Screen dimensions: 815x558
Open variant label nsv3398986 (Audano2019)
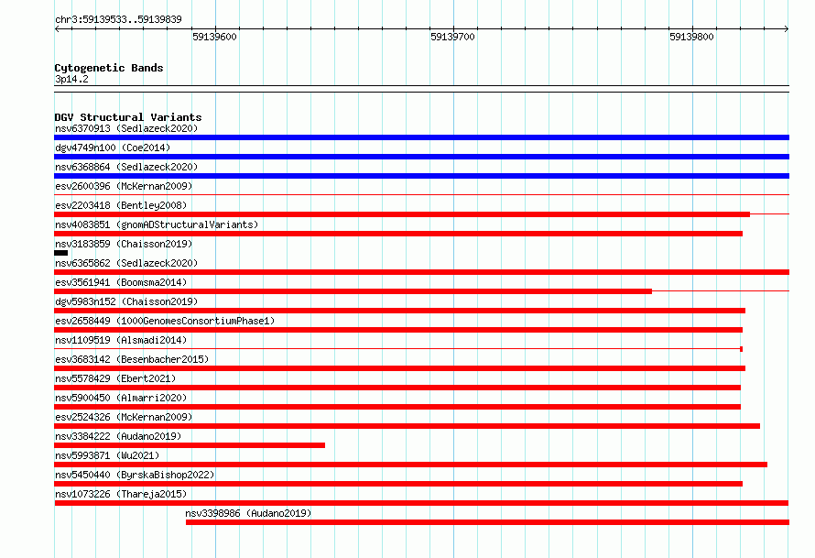(x=248, y=513)
